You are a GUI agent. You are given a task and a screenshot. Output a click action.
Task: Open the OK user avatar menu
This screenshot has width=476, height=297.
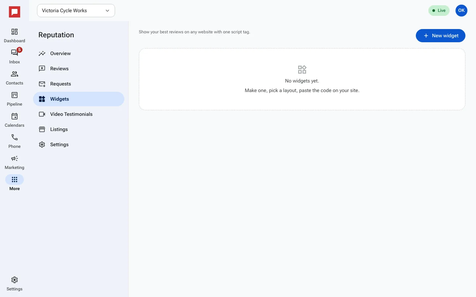point(461,11)
